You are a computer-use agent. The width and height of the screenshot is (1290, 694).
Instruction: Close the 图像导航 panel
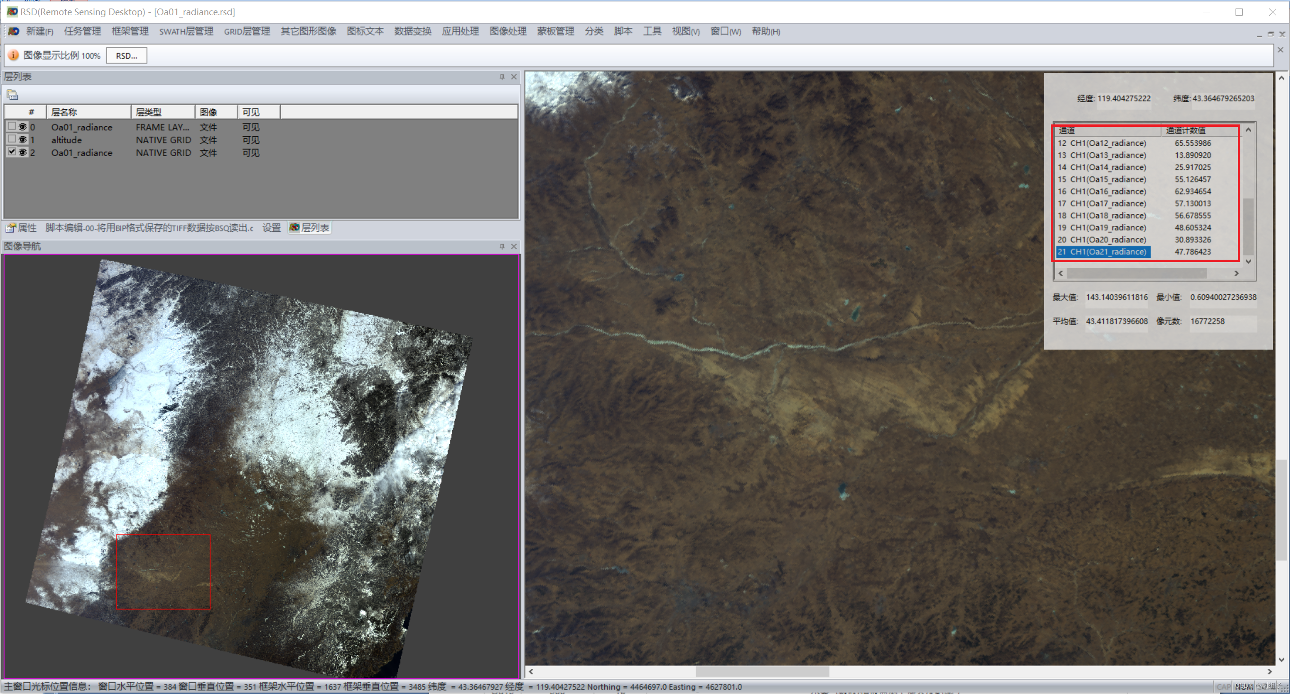pos(513,246)
